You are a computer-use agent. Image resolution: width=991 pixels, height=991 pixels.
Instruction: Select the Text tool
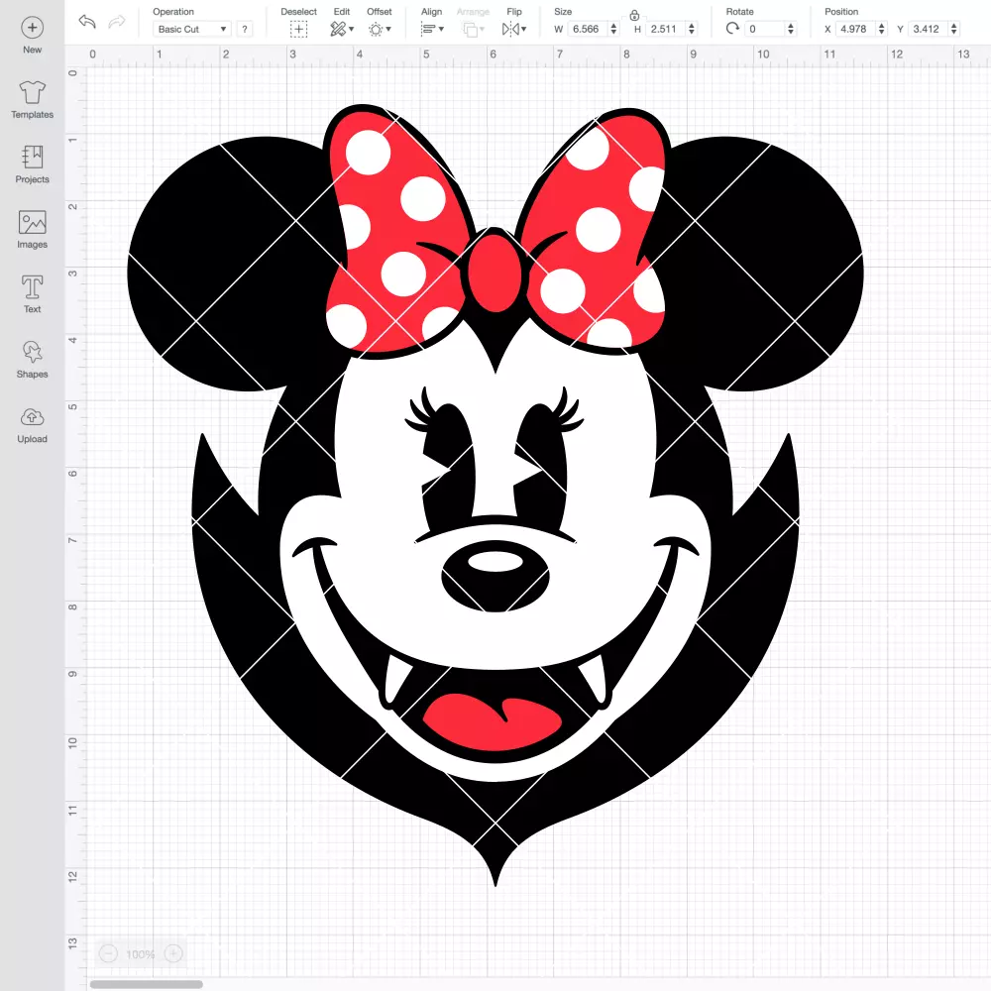click(32, 294)
